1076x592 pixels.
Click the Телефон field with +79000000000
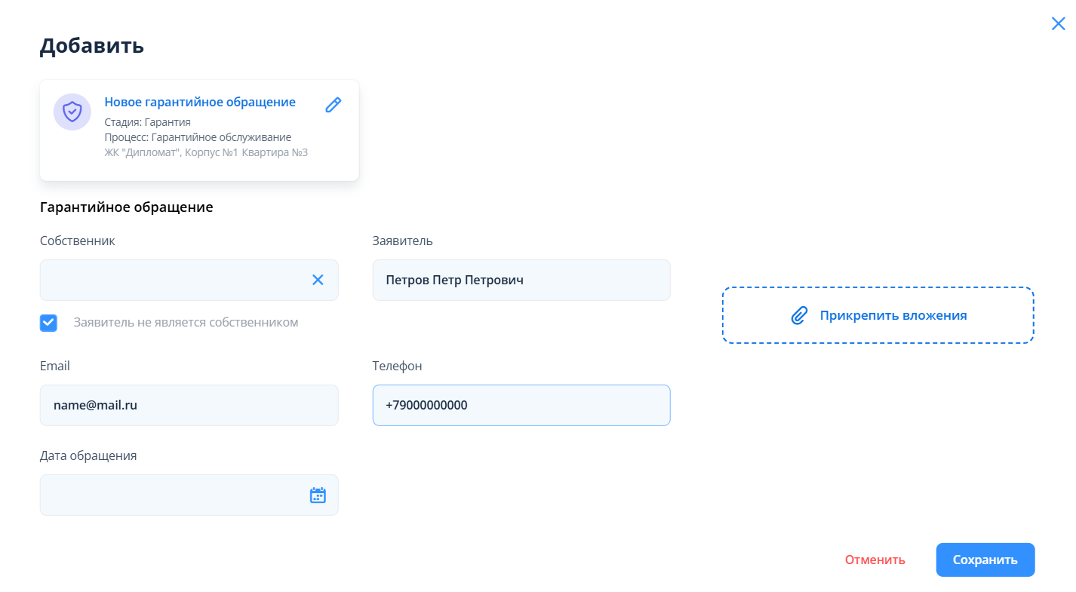[x=521, y=405]
